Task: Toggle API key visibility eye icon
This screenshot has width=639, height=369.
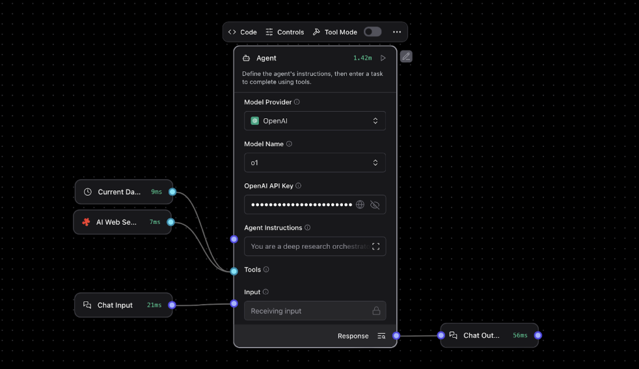Action: pos(375,205)
